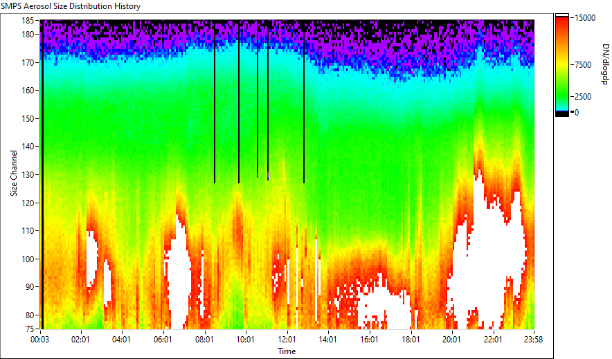Screen dimensions: 612x359
Task: Select the 7500 color scale tick value
Action: pos(583,65)
